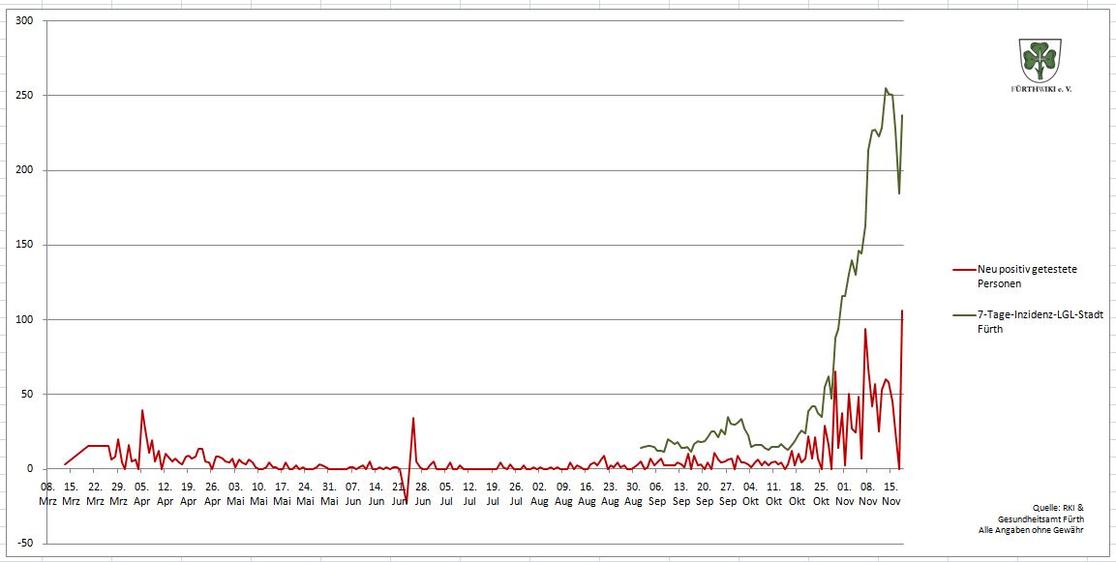Click the 'Alle Angaben ohne Gewähr' disclaimer

pyautogui.click(x=1032, y=530)
